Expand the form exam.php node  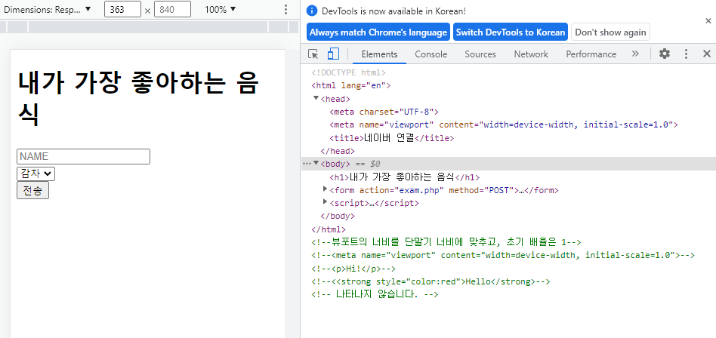(325, 189)
